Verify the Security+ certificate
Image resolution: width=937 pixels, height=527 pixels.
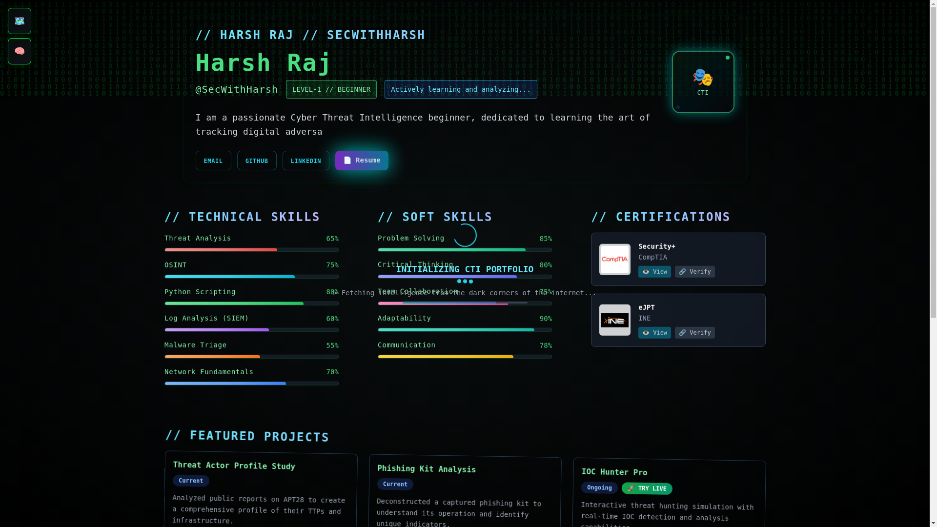click(695, 272)
